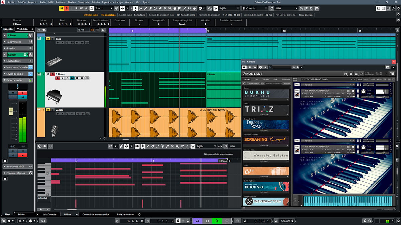The image size is (401, 225).
Task: Select the Draw pencil tool in top toolbar
Action: tap(145, 8)
